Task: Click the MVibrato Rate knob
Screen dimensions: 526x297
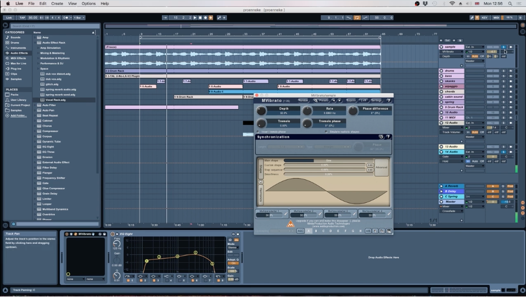Action: point(307,111)
